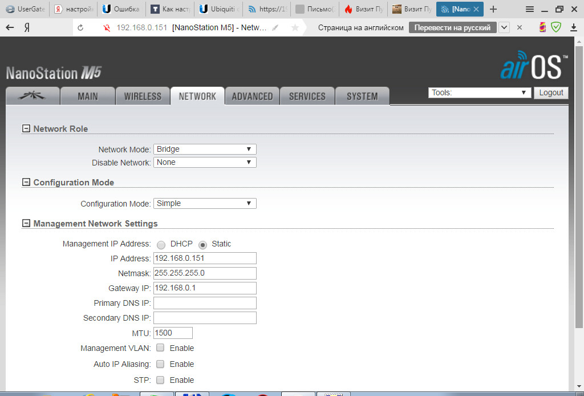
Task: Click the NanoStation M5 logo text
Action: coord(54,72)
